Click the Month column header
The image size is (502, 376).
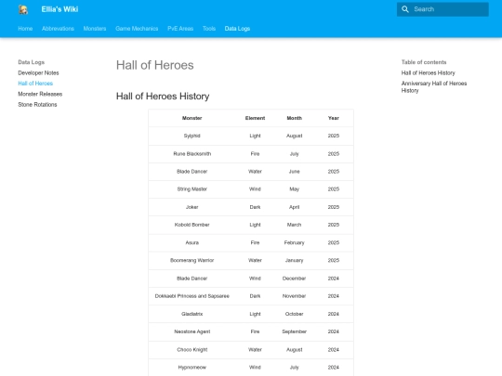pyautogui.click(x=294, y=118)
